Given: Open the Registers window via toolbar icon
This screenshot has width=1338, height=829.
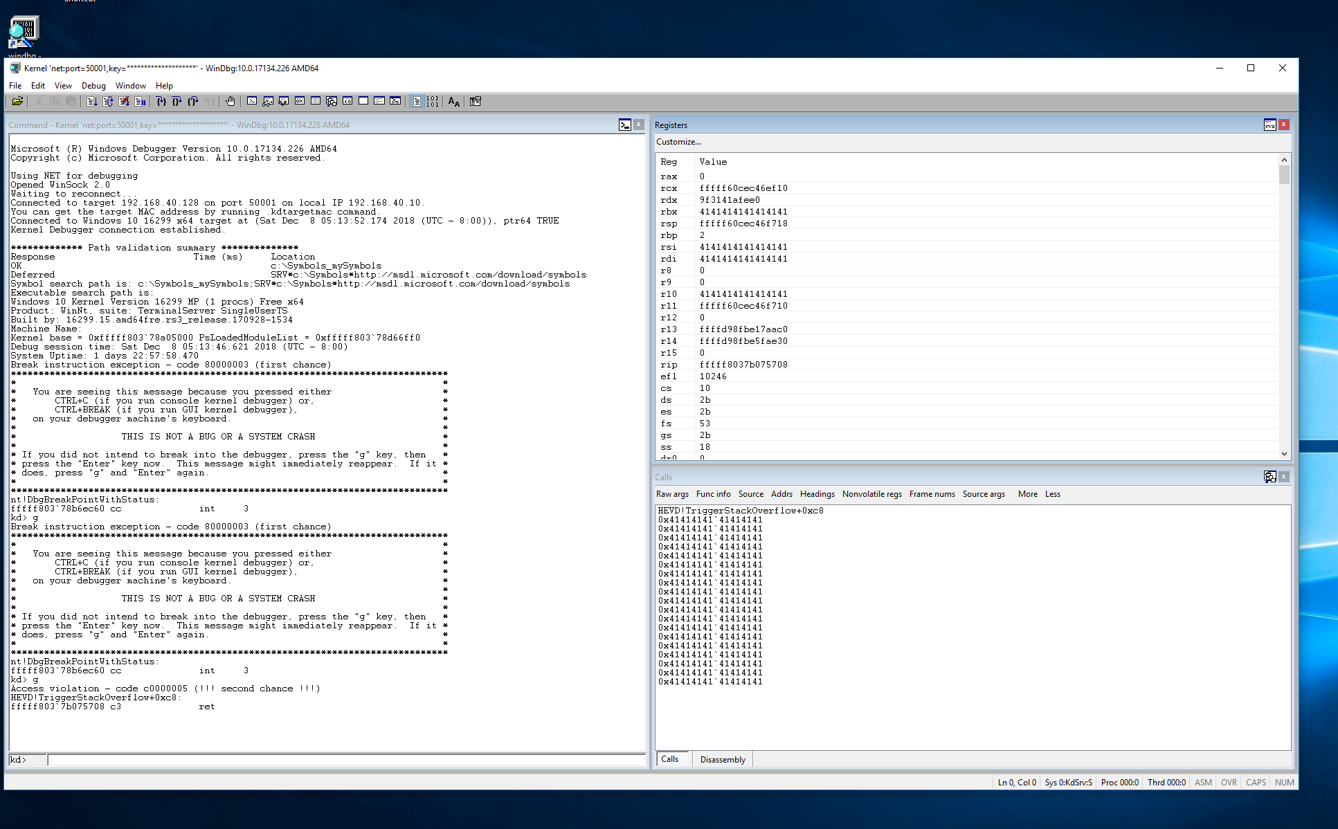Looking at the screenshot, I should (300, 102).
